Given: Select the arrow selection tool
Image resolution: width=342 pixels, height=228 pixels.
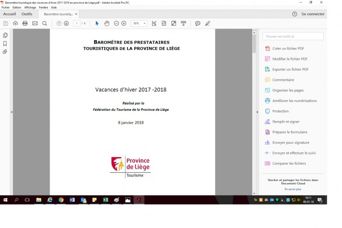Looking at the screenshot, I should point(97,24).
